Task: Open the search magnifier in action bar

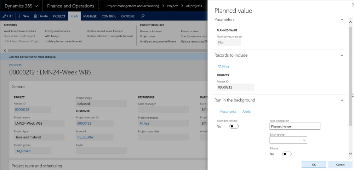Action: pos(143,16)
